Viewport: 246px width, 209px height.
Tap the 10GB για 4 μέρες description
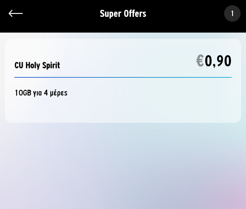coord(41,93)
